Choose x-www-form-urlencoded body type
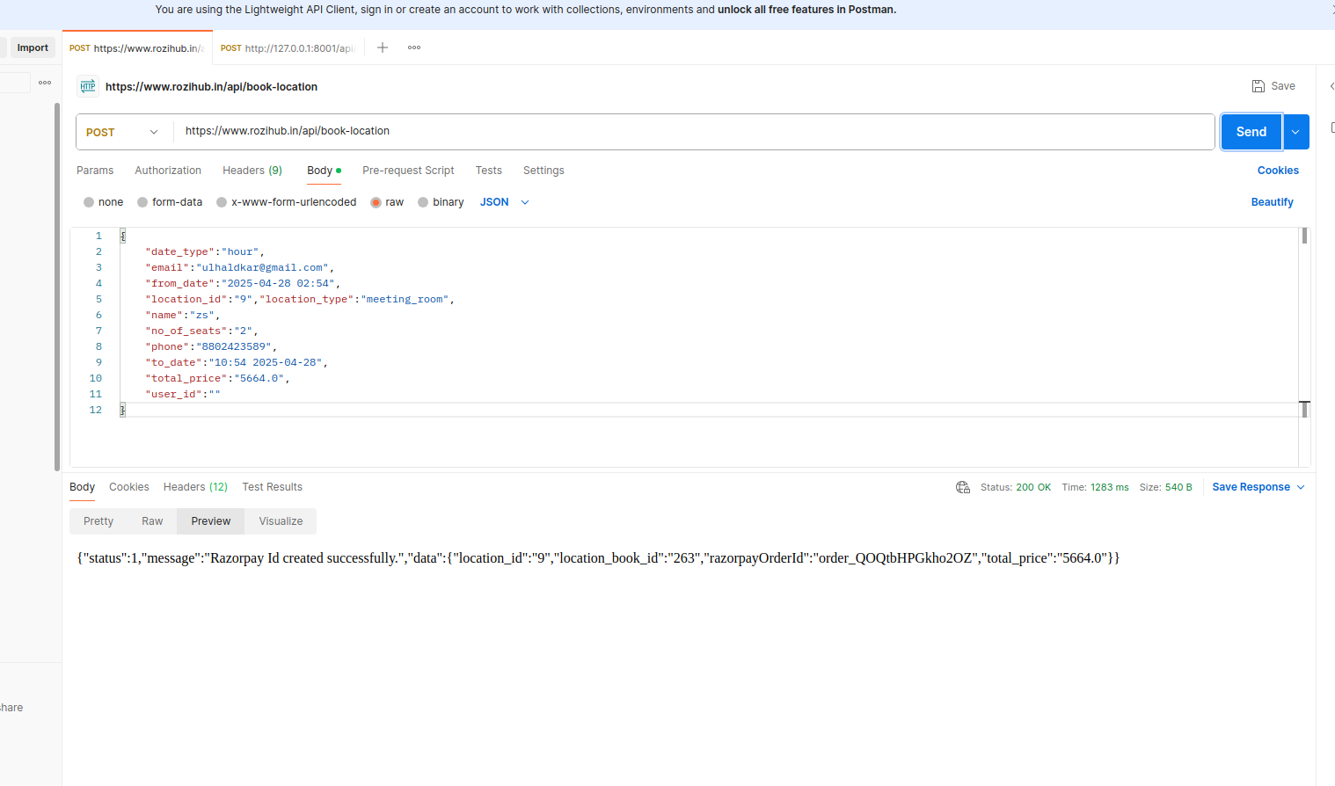The width and height of the screenshot is (1335, 786). 222,202
